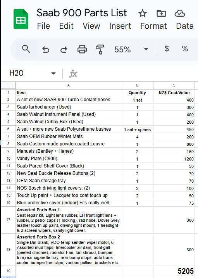
Task: Select the 160 cost cell
Action: coord(174,151)
